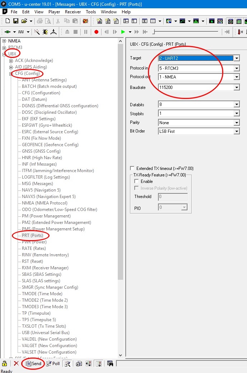Click the autobauding magic wand icon

point(37,32)
